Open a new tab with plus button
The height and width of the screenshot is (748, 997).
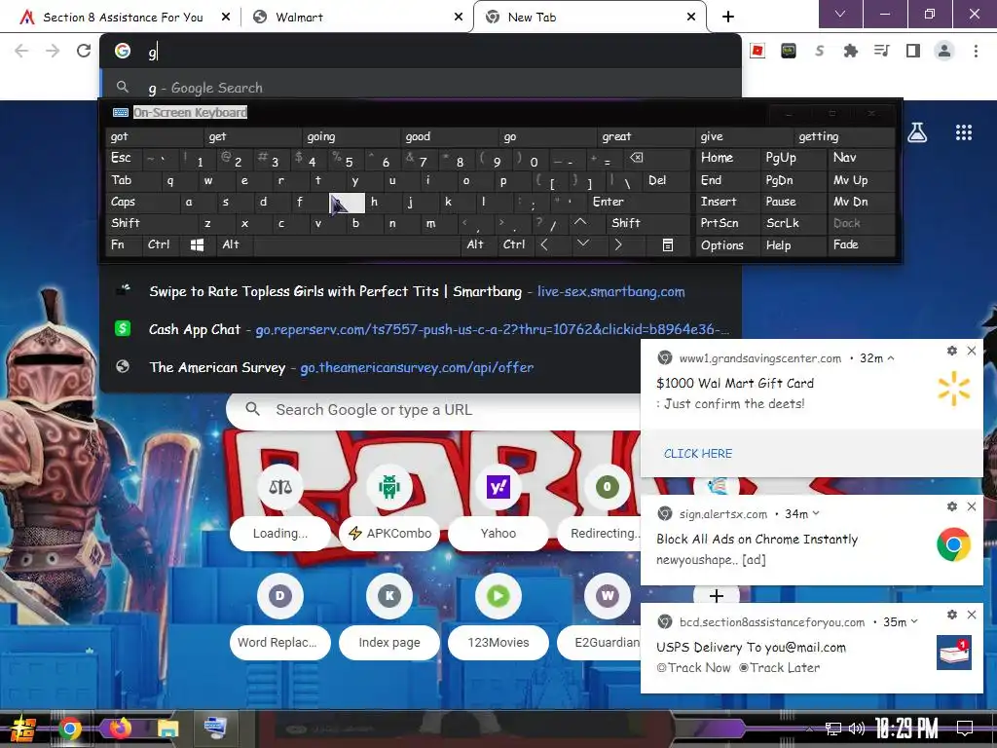point(728,17)
